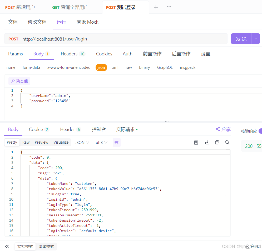Open the 实际请求 tab
The height and width of the screenshot is (251, 262).
point(127,129)
